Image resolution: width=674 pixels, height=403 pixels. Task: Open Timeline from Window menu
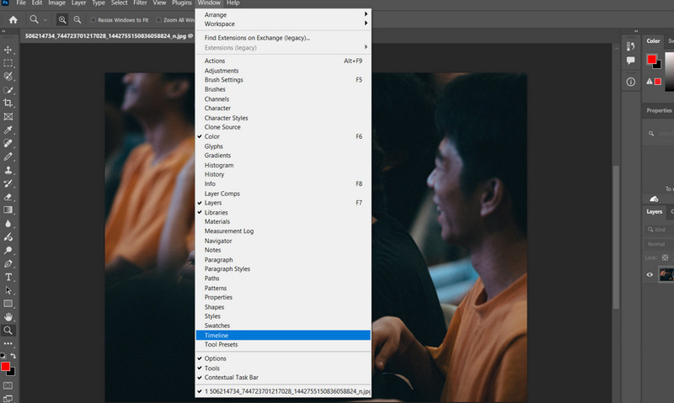tap(283, 335)
